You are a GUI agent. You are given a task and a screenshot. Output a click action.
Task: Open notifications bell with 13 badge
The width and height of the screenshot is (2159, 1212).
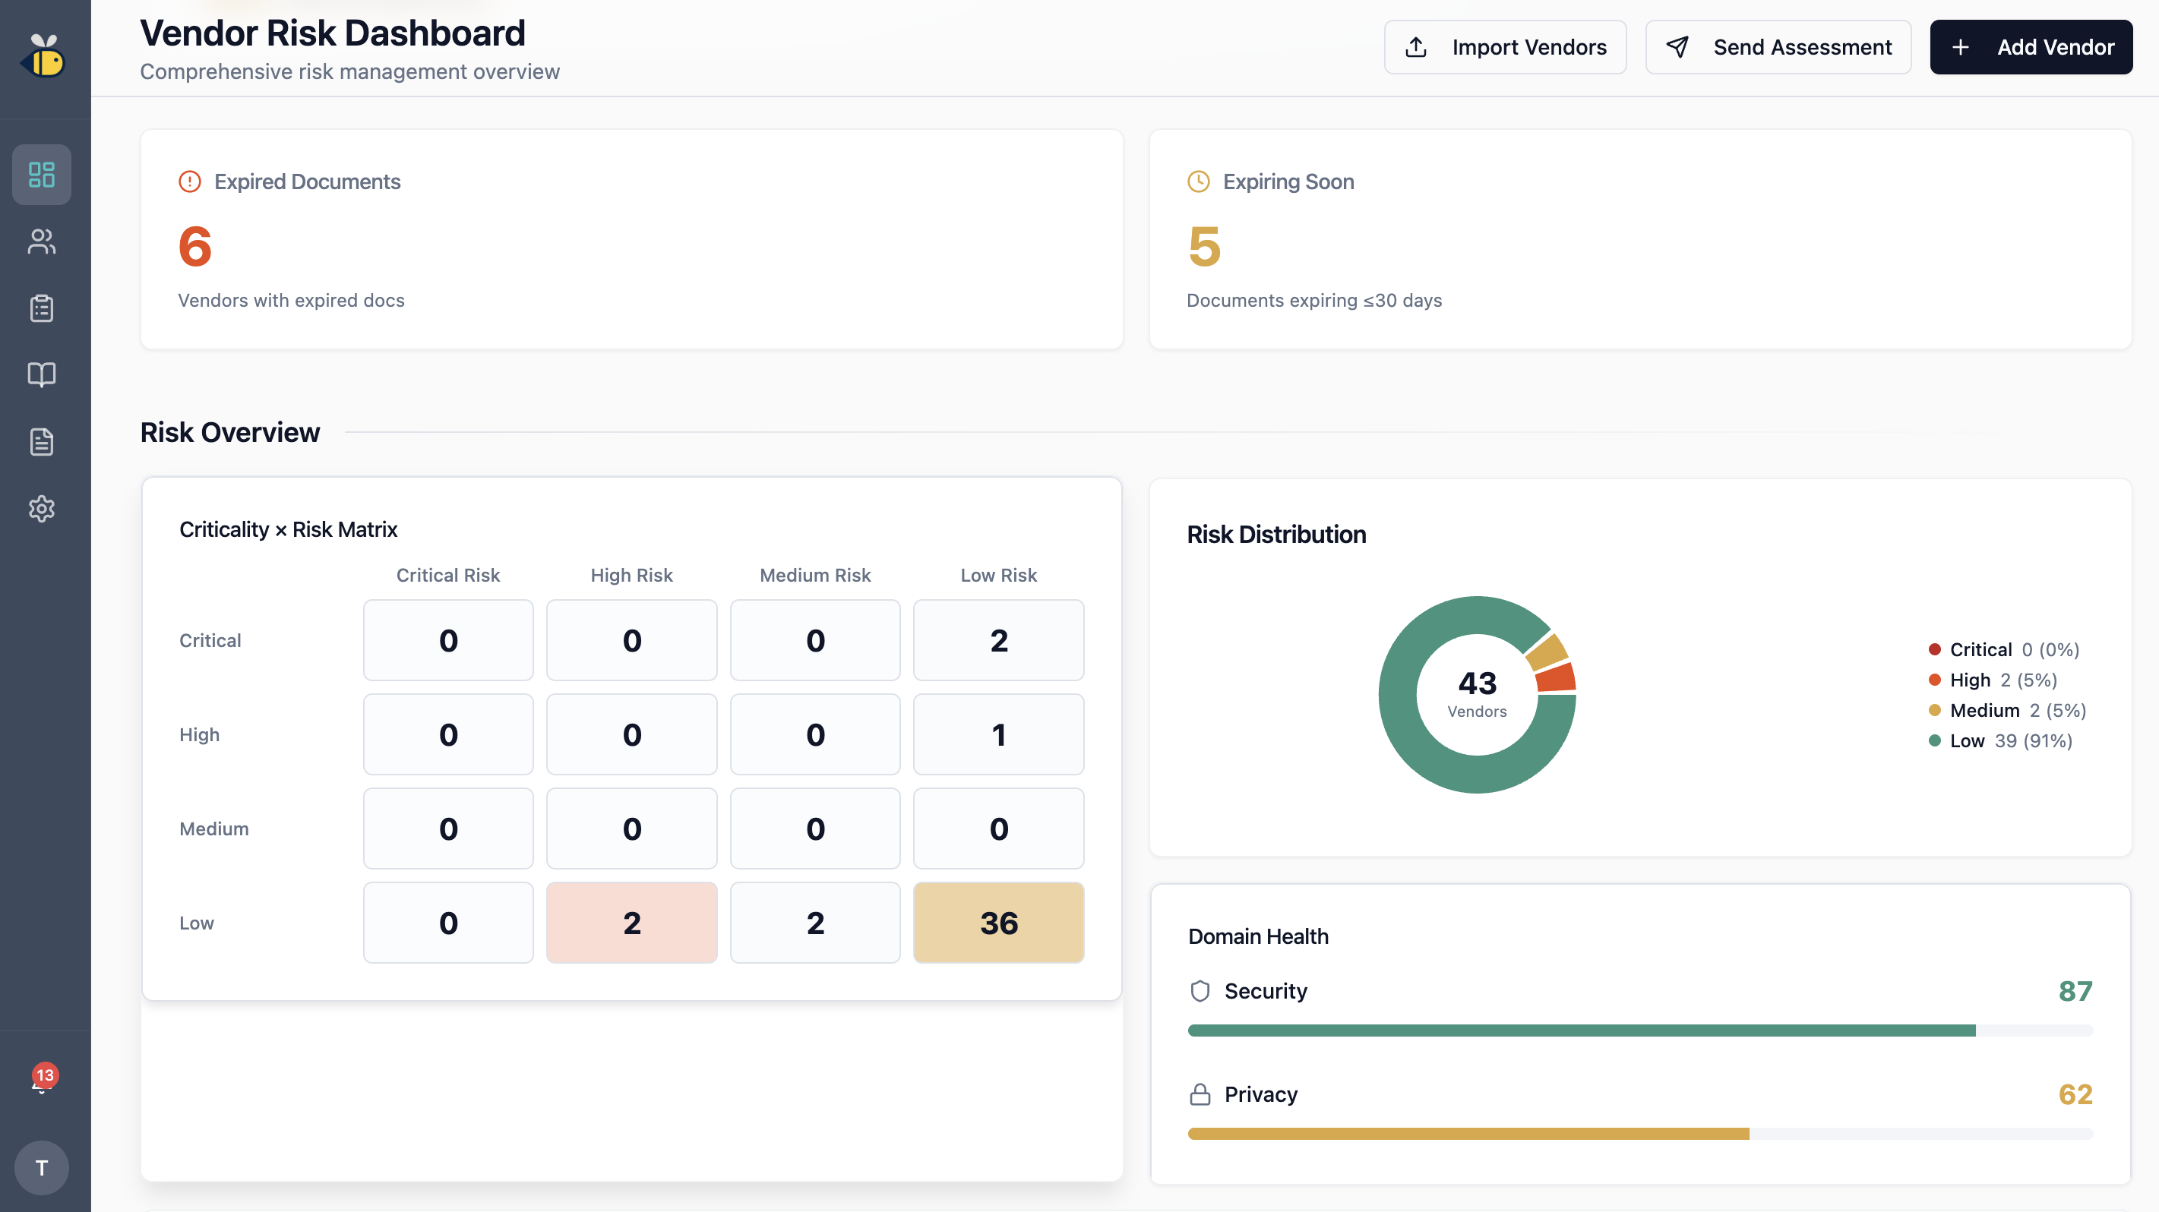[42, 1081]
